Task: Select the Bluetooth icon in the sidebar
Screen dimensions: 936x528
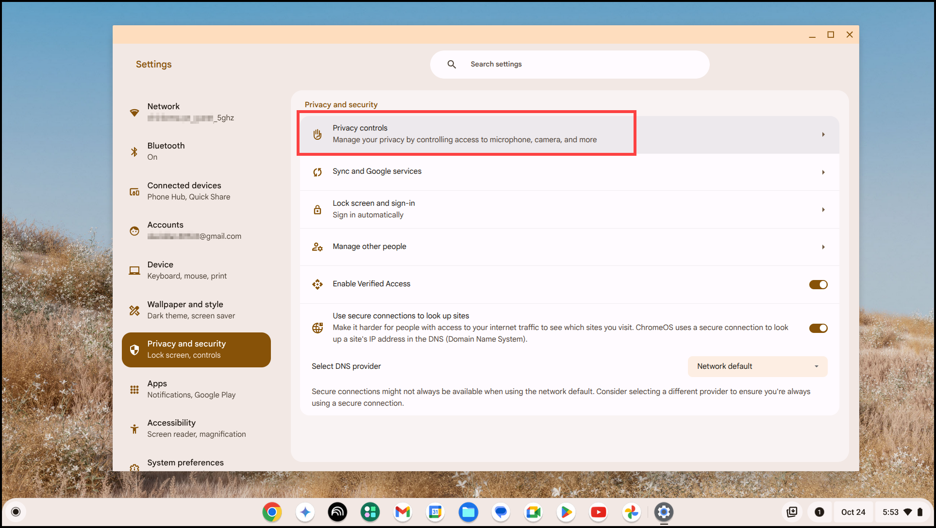Action: (x=134, y=151)
